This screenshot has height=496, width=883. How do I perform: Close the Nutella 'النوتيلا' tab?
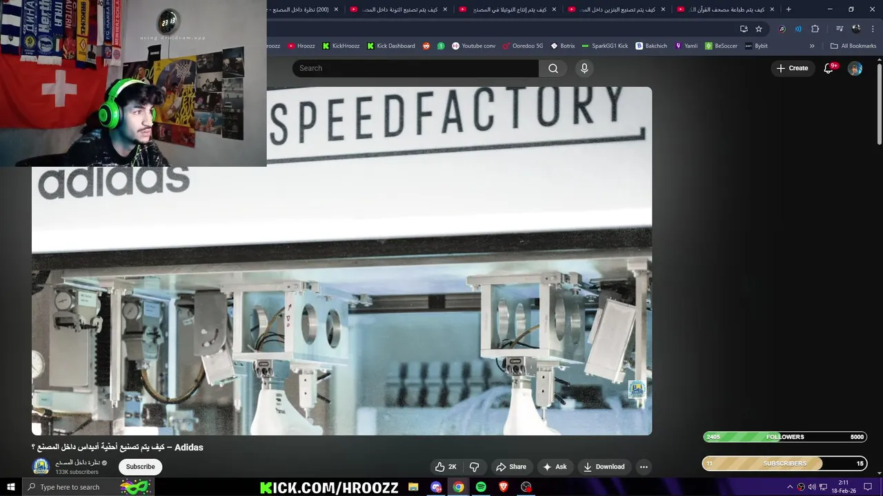point(554,10)
